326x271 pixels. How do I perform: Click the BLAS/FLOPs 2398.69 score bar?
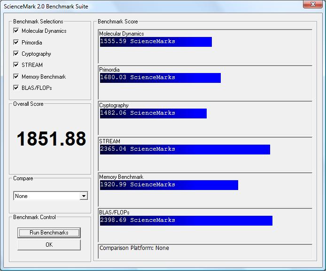186,220
